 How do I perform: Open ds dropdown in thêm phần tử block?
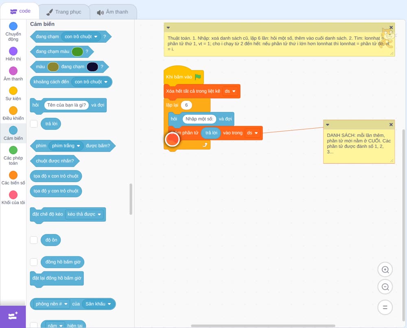(253, 133)
